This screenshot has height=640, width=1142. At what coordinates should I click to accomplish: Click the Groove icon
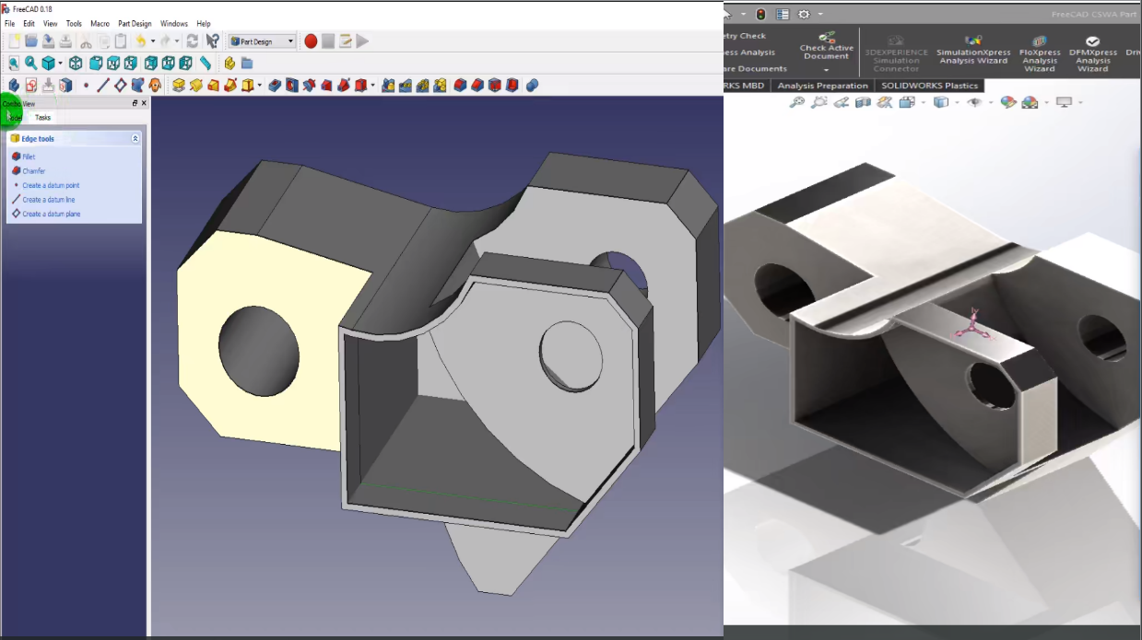tap(309, 85)
